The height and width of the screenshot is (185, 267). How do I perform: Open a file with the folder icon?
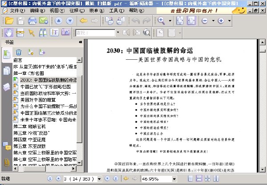point(9,21)
